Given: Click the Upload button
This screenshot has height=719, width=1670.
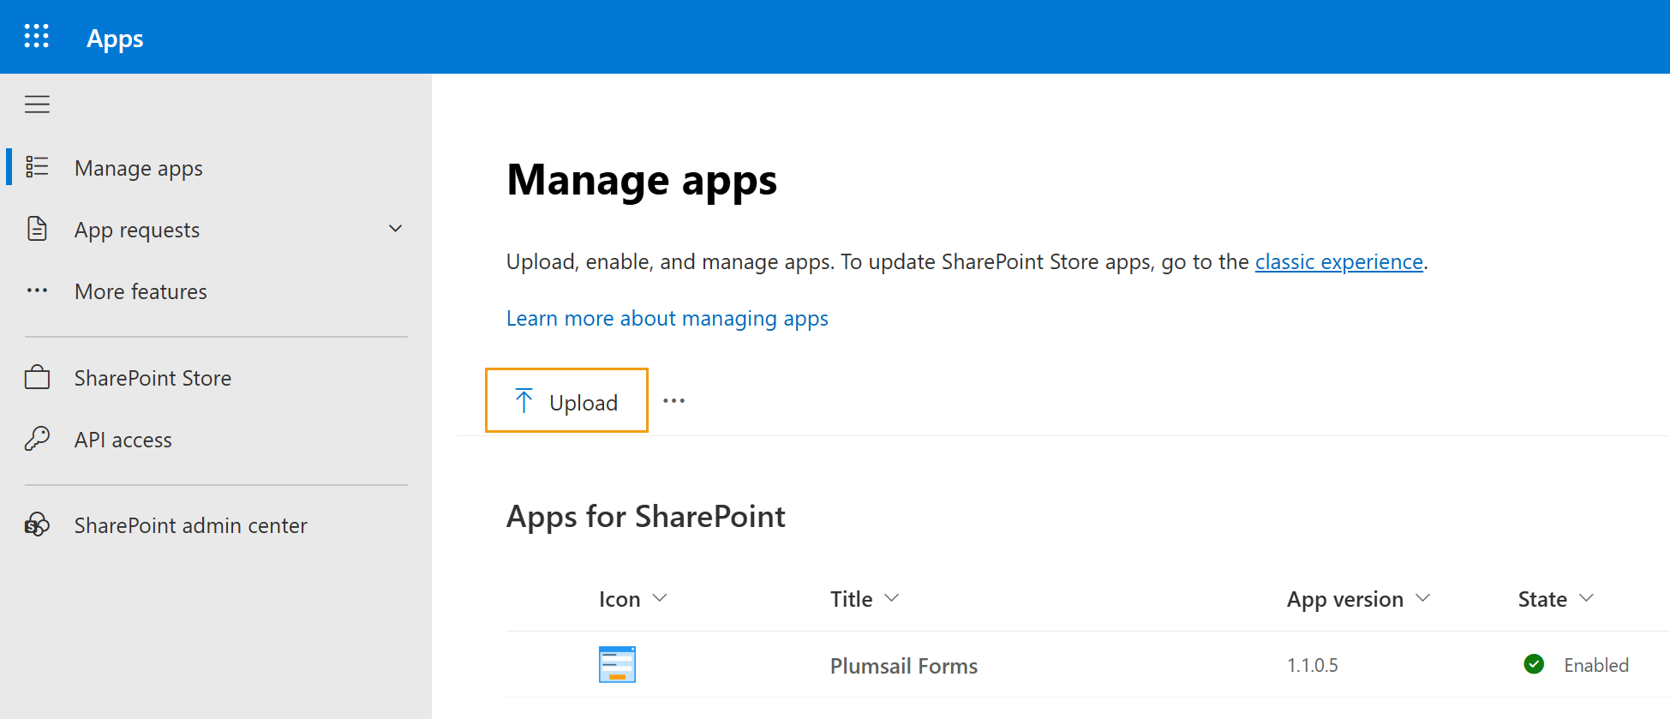Looking at the screenshot, I should 566,401.
